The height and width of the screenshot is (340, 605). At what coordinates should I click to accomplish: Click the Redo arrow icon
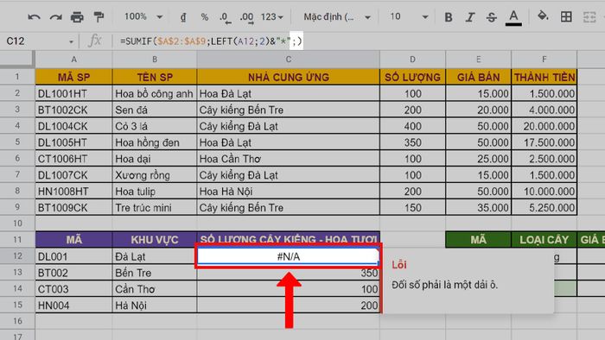click(56, 17)
